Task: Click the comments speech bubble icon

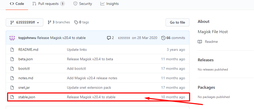Action: coord(109,38)
